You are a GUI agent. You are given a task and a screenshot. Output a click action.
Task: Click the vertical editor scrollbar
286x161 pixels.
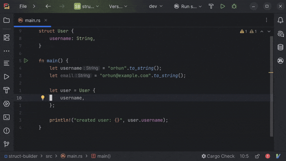272,86
